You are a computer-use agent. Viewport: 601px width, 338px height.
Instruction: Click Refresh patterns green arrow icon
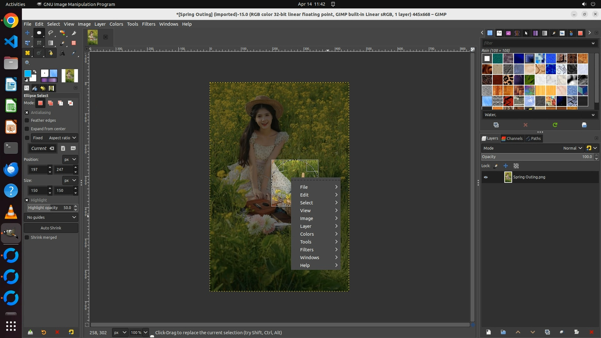[x=555, y=125]
